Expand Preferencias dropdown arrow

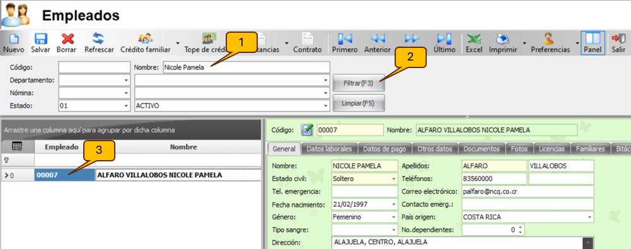point(577,43)
